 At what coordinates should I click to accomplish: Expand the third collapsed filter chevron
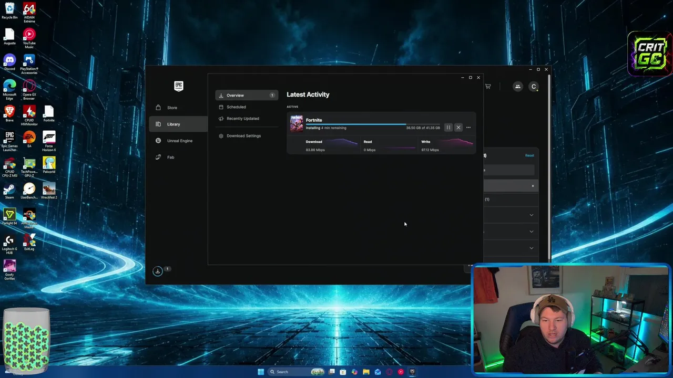tap(532, 248)
